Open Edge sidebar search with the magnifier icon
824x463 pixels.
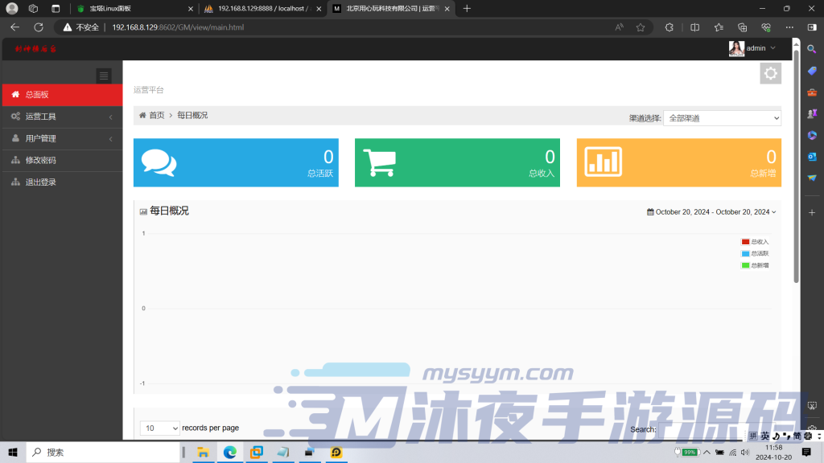tap(812, 48)
